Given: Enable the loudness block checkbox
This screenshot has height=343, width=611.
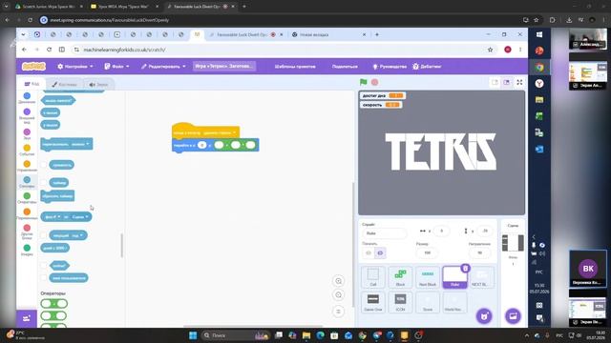Looking at the screenshot, I should [44, 165].
